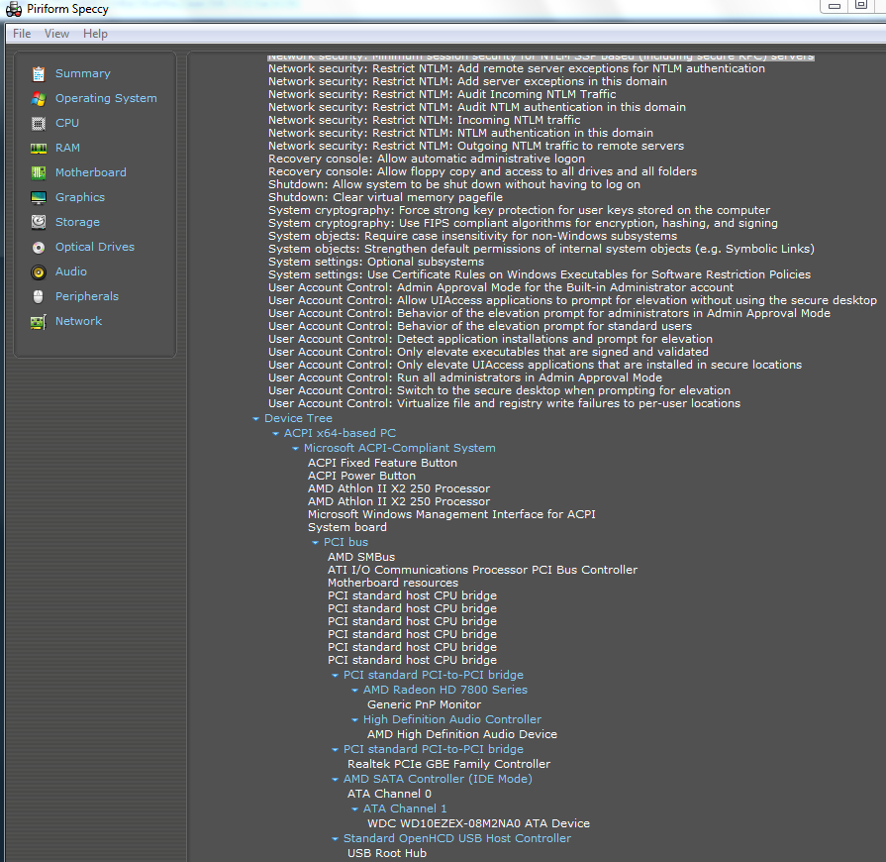Image resolution: width=886 pixels, height=862 pixels.
Task: Collapse the PCI bus node
Action: coord(316,542)
